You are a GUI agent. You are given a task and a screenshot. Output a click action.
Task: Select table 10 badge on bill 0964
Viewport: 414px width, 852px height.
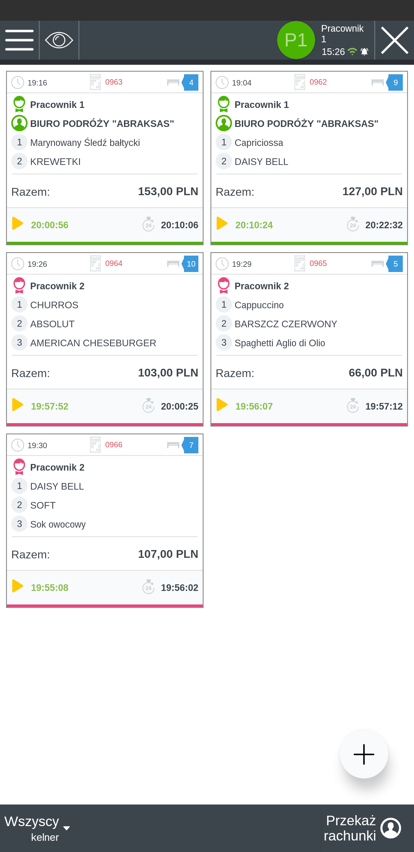190,264
